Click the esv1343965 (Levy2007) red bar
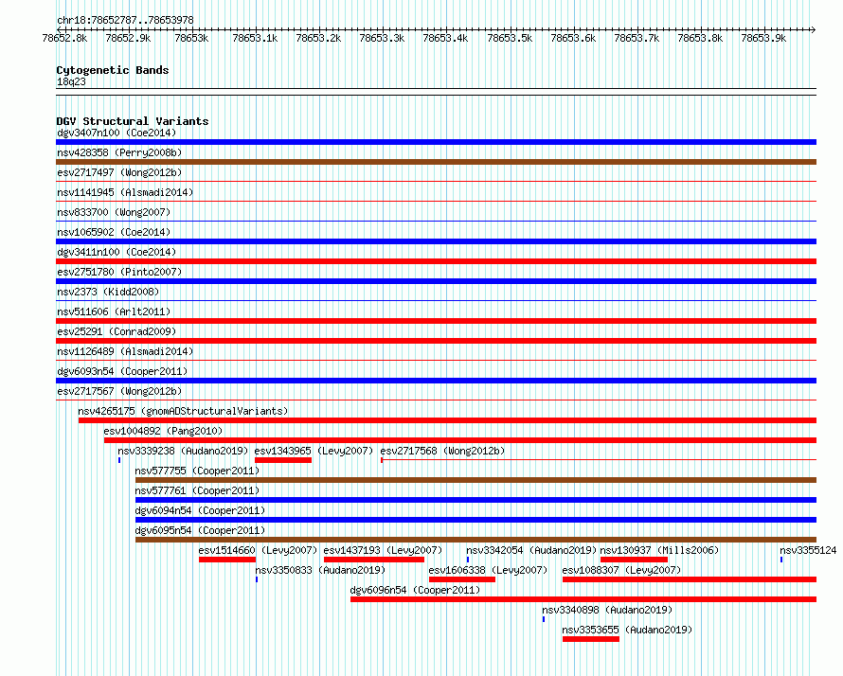The image size is (843, 676). [283, 460]
